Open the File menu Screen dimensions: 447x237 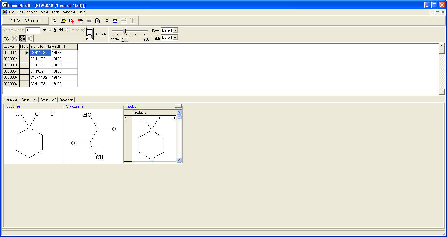11,12
